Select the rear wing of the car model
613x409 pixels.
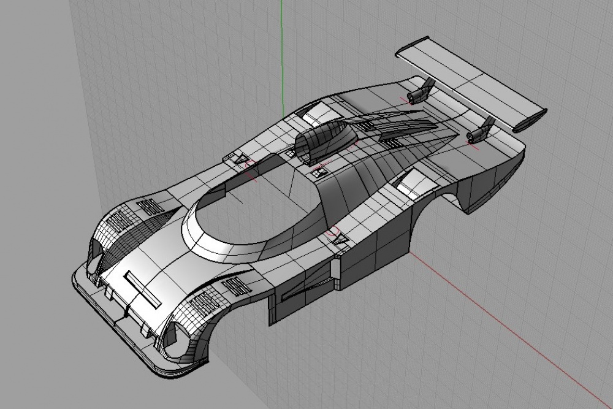click(471, 83)
